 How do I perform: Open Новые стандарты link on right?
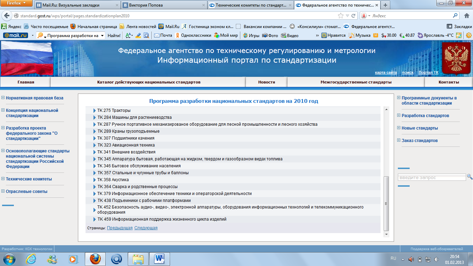coord(420,128)
